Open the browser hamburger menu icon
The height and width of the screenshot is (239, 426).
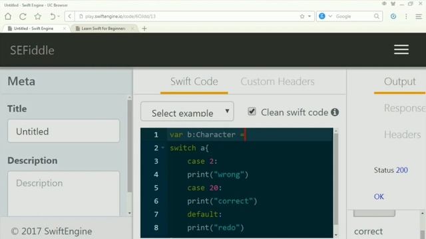click(419, 16)
